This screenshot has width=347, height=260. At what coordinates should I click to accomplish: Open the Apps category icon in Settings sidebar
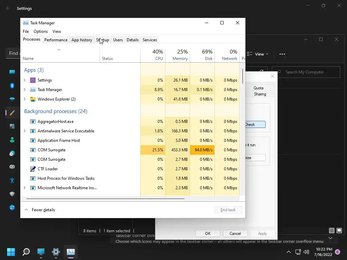[12, 126]
